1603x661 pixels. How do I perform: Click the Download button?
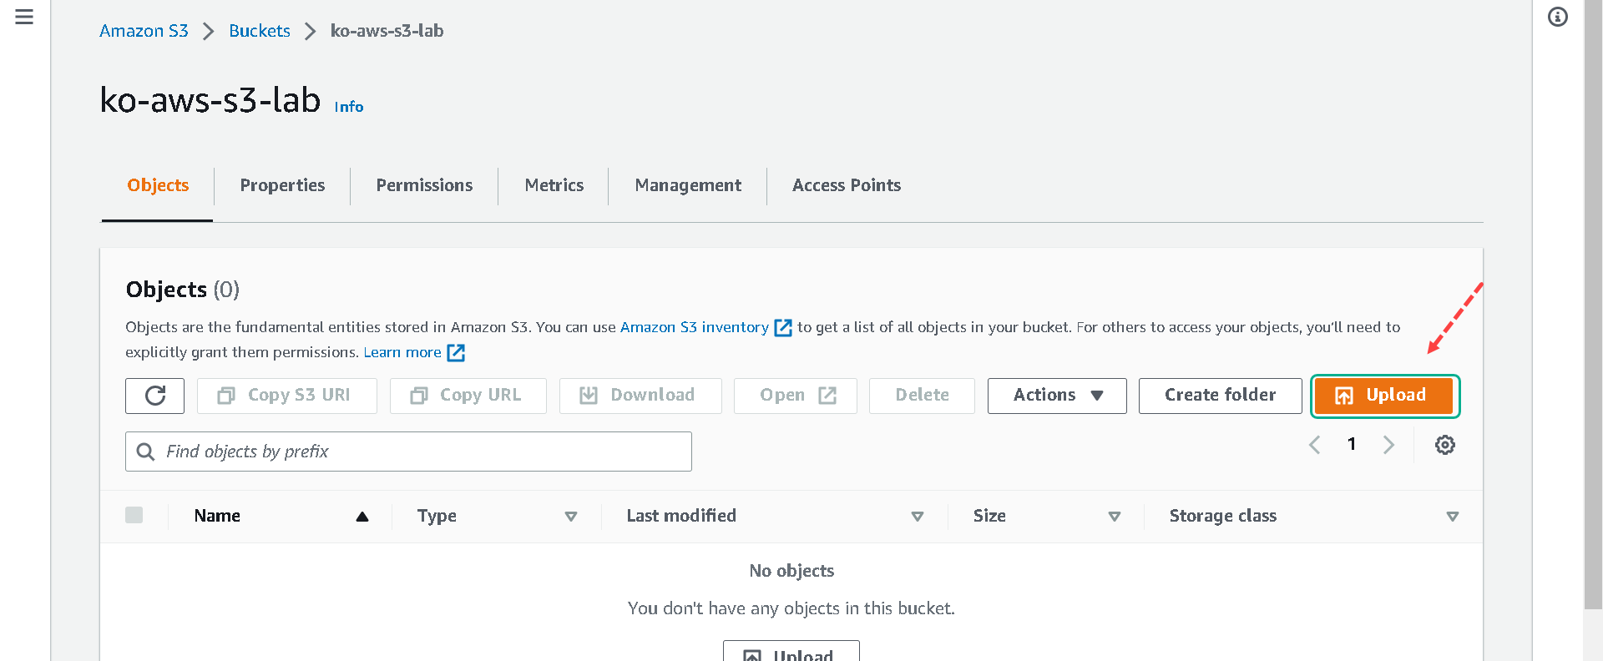(640, 396)
